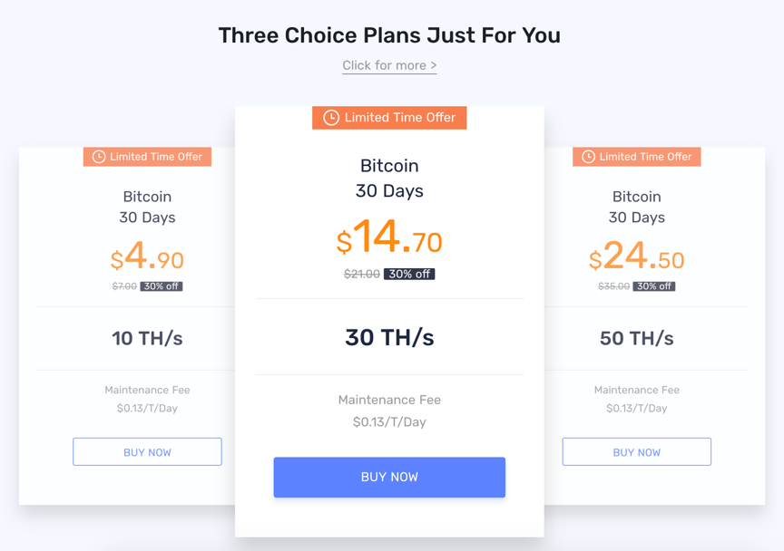This screenshot has height=551, width=784.
Task: Click the 30 TH/s hashrate label
Action: pos(389,337)
